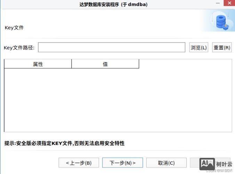Click the Key文件路径 label
Viewport: 235px width, 174px height.
[19, 48]
